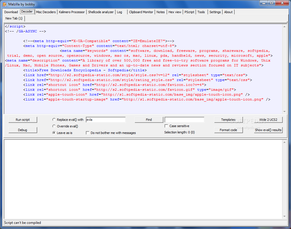
Task: Click the Malzilla app icon in title bar
Action: click(5, 4)
